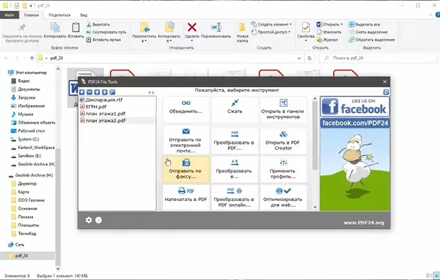Open the Преобразовать в… converter tile
Viewport: 440px width, 280px height.
point(234,170)
